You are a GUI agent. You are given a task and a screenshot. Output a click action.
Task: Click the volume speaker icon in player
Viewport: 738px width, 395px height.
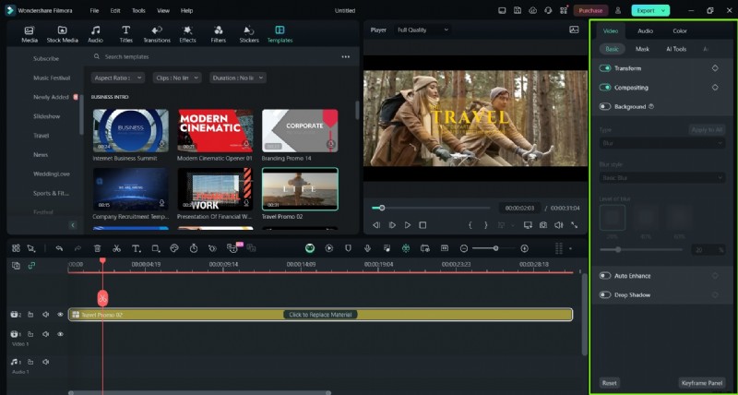coord(559,225)
